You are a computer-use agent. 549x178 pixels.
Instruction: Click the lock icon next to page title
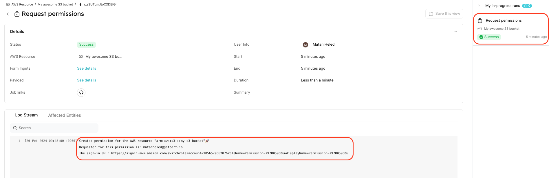tap(17, 14)
